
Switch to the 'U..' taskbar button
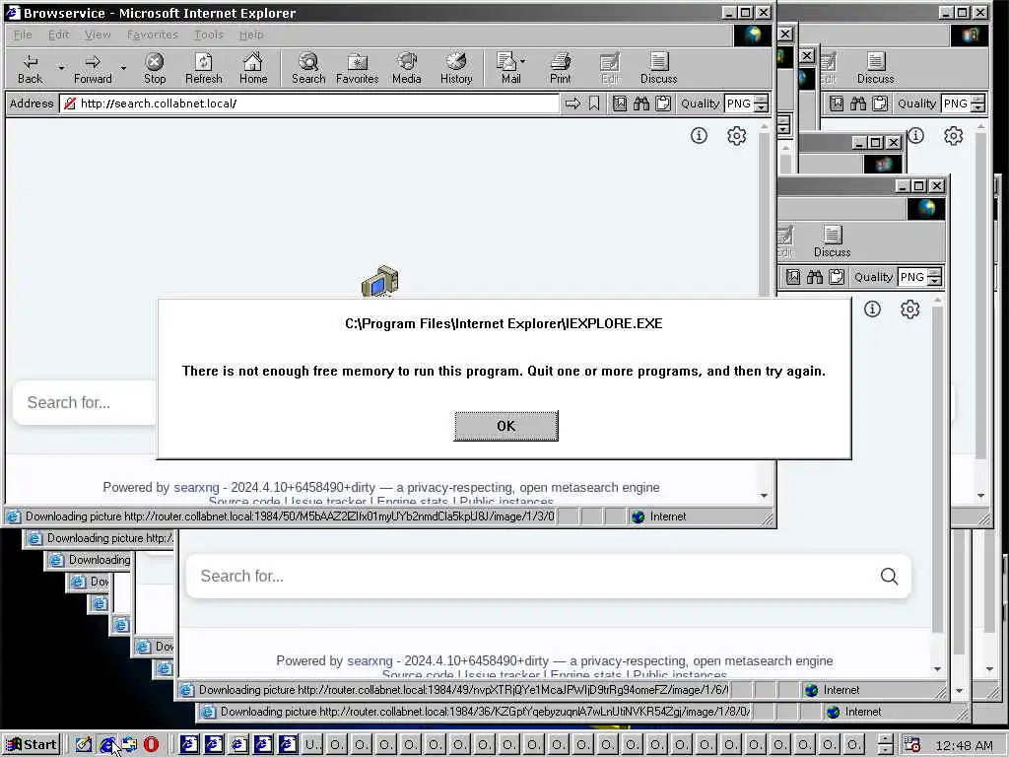[312, 745]
